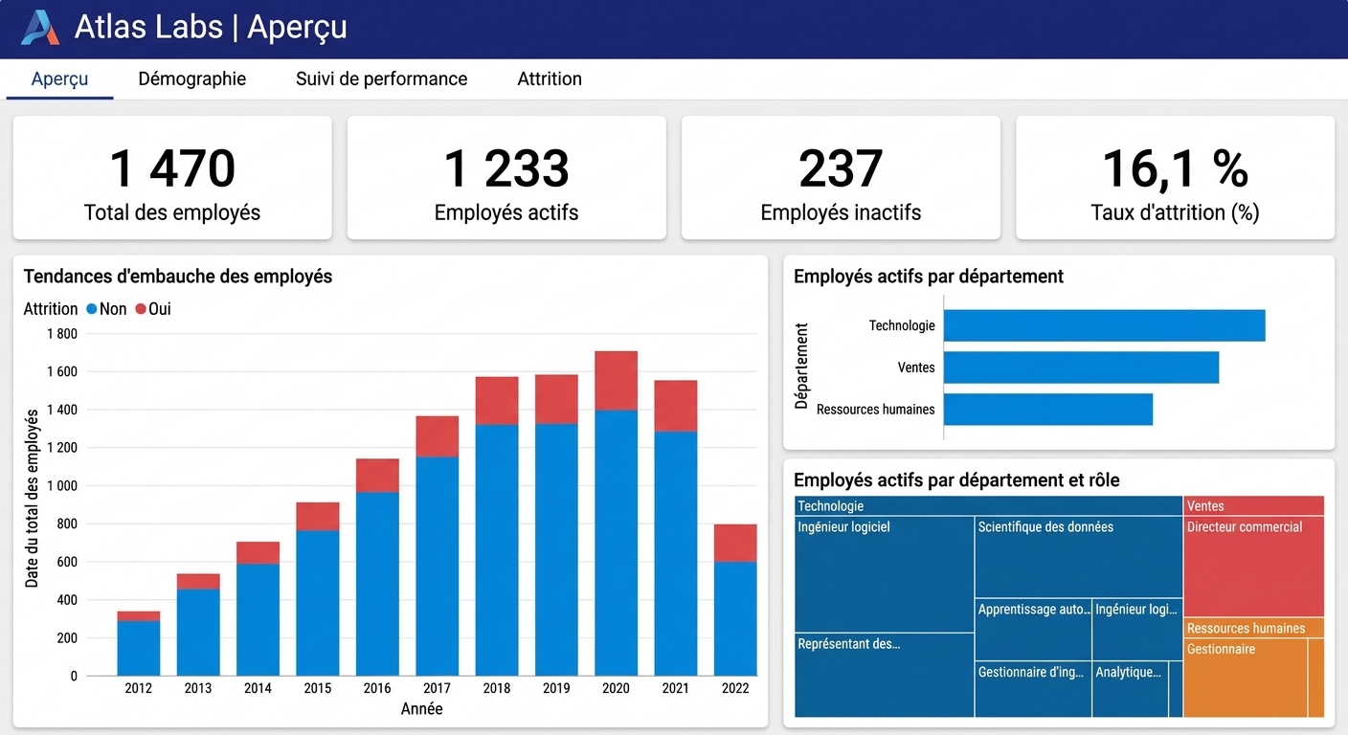Click the blue Non segment for 2020

click(x=617, y=544)
